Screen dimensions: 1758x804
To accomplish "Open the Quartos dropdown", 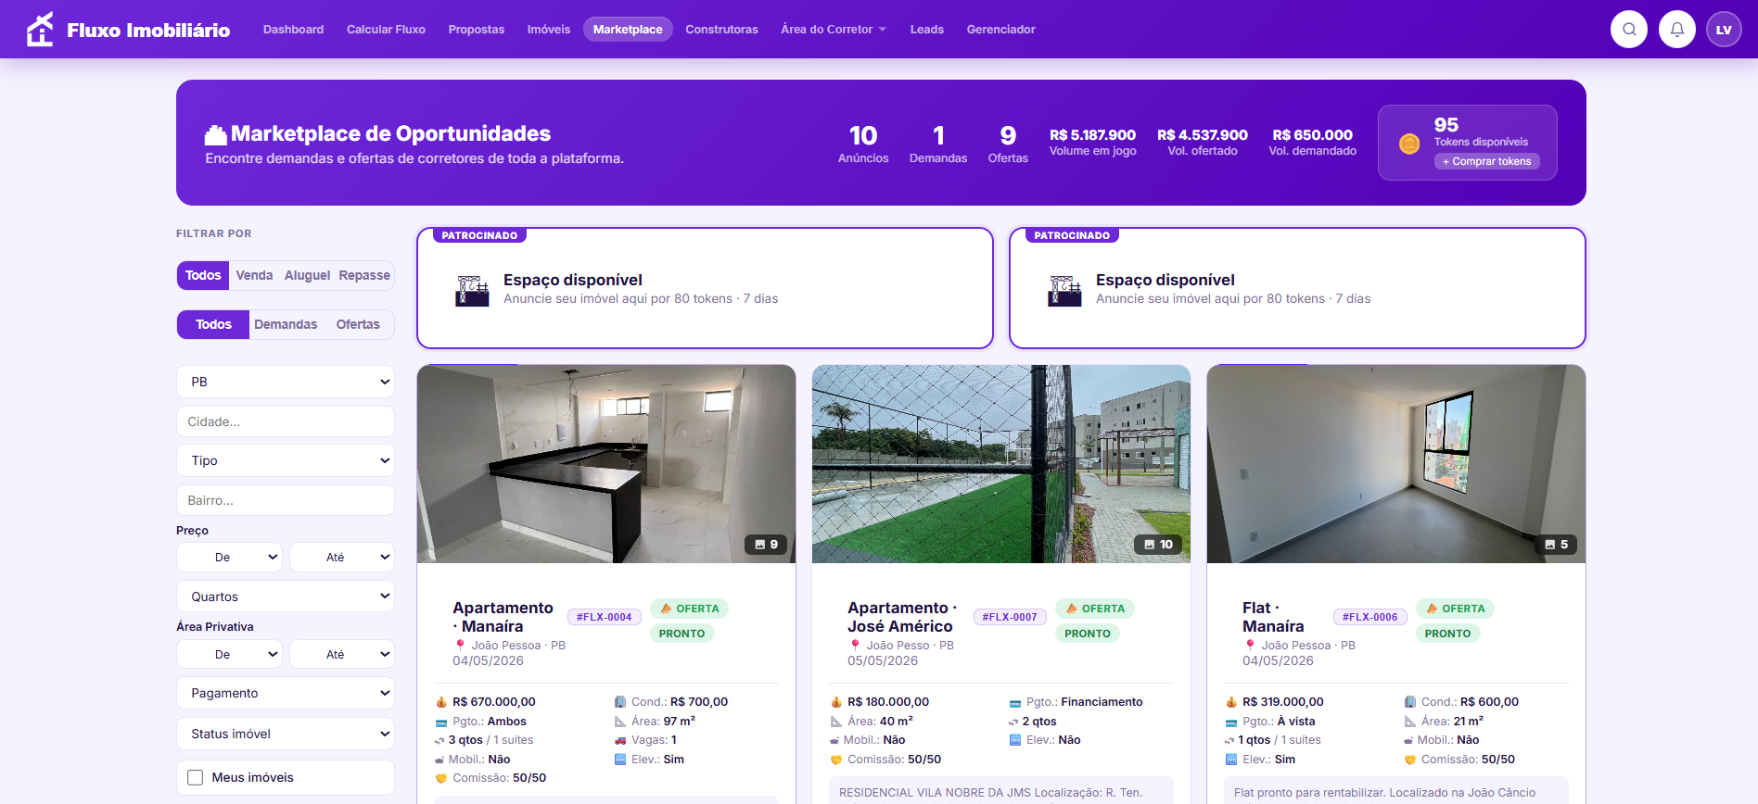I will (286, 597).
